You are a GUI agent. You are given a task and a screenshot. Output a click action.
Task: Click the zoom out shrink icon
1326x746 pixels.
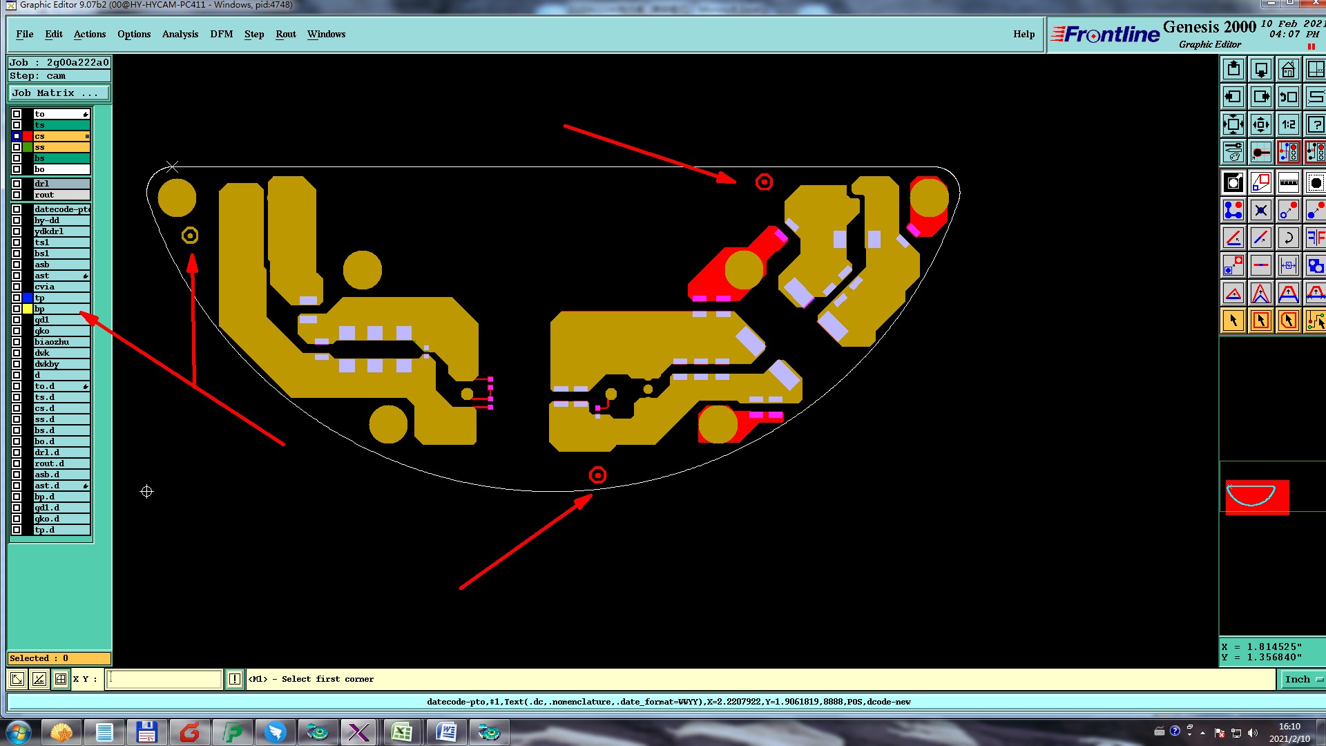point(1261,124)
